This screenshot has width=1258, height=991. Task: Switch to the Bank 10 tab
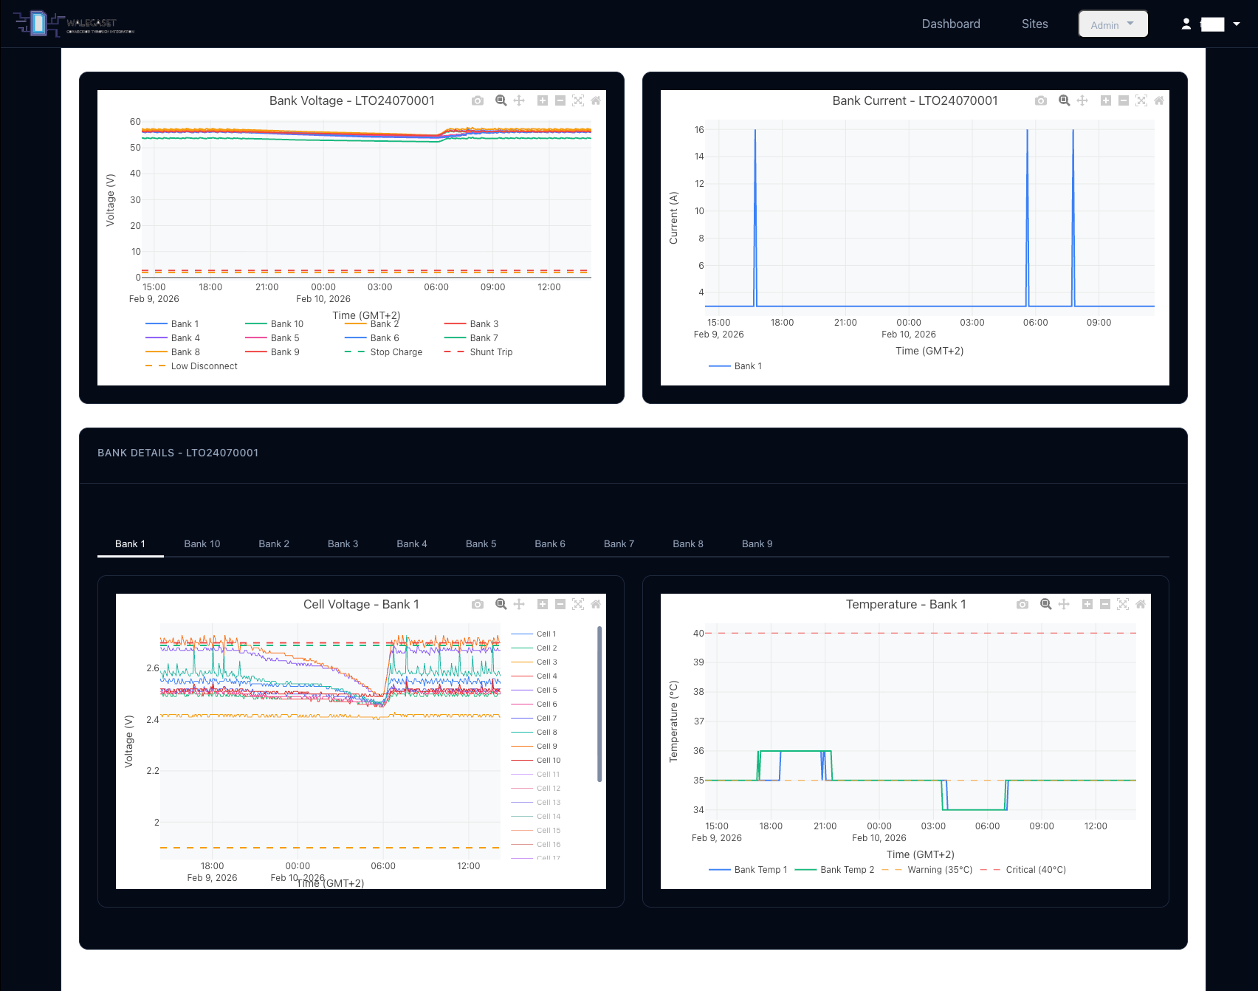(202, 544)
